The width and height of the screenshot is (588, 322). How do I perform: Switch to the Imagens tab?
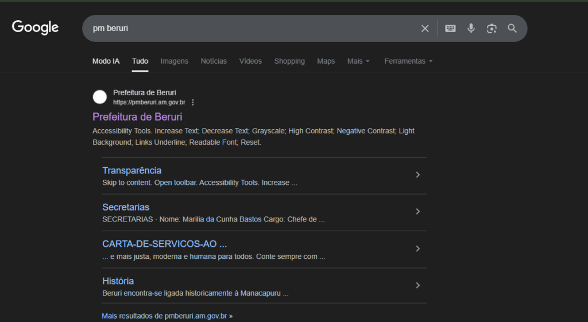pos(174,61)
